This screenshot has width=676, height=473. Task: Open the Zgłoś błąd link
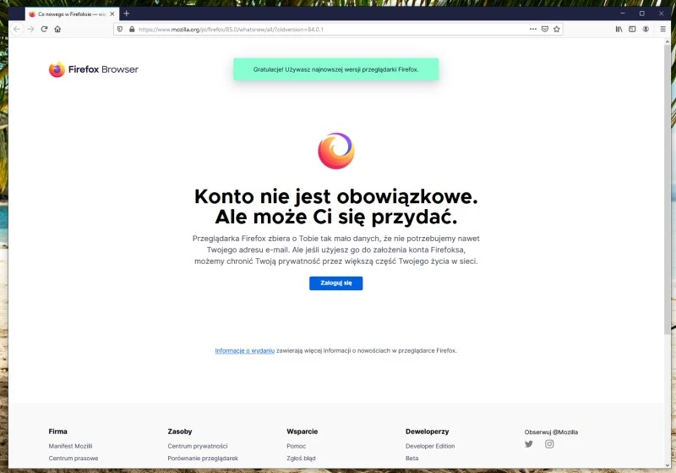[x=301, y=458]
